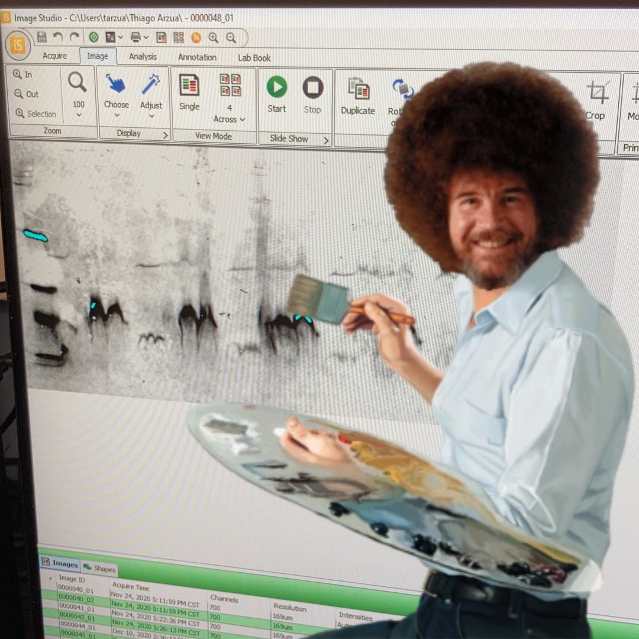Viewport: 639px width, 639px height.
Task: Select image row 0000040_01
Action: point(75,589)
